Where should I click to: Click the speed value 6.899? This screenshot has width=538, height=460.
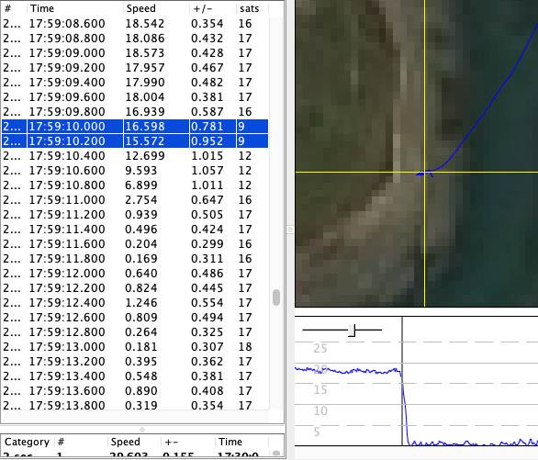pyautogui.click(x=141, y=185)
